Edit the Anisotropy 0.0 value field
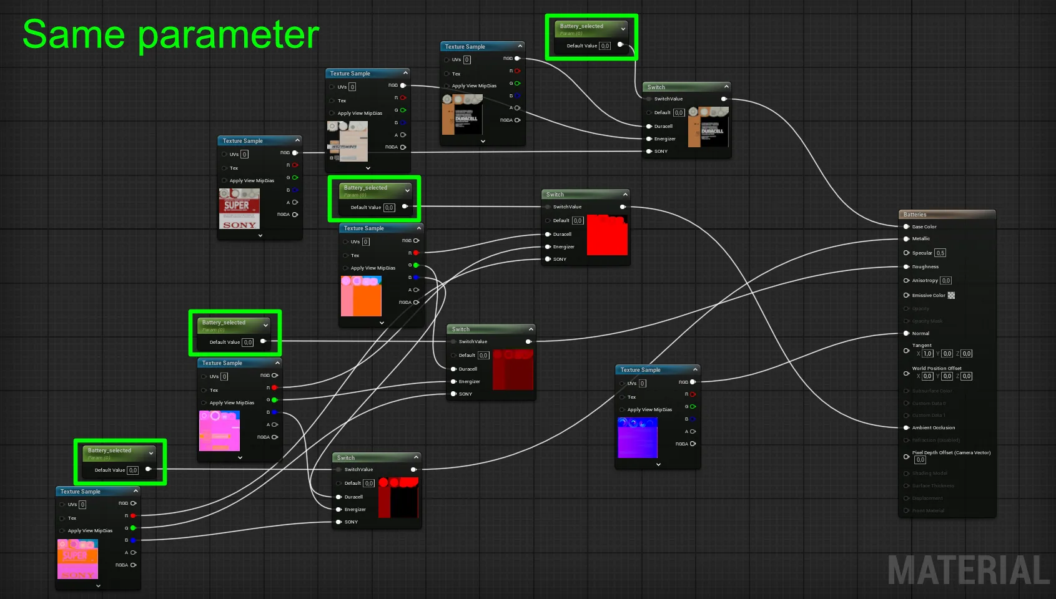 [946, 281]
